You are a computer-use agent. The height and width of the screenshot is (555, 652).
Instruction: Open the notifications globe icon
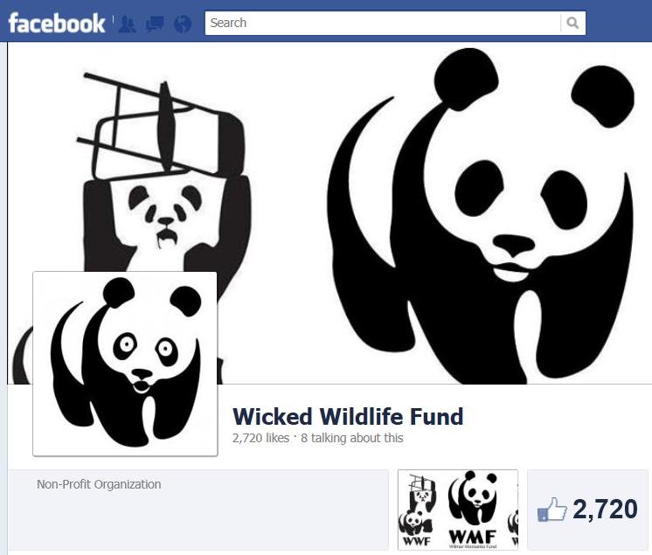pos(183,24)
